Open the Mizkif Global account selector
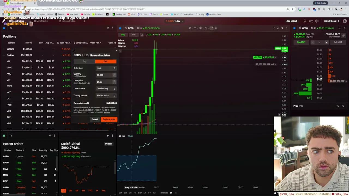 (x=332, y=21)
